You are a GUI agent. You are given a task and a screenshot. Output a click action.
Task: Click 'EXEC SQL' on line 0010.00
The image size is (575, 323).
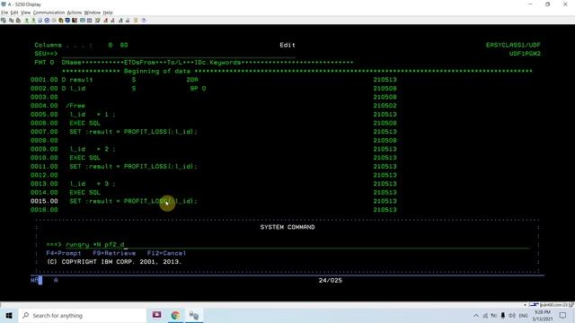pos(84,158)
